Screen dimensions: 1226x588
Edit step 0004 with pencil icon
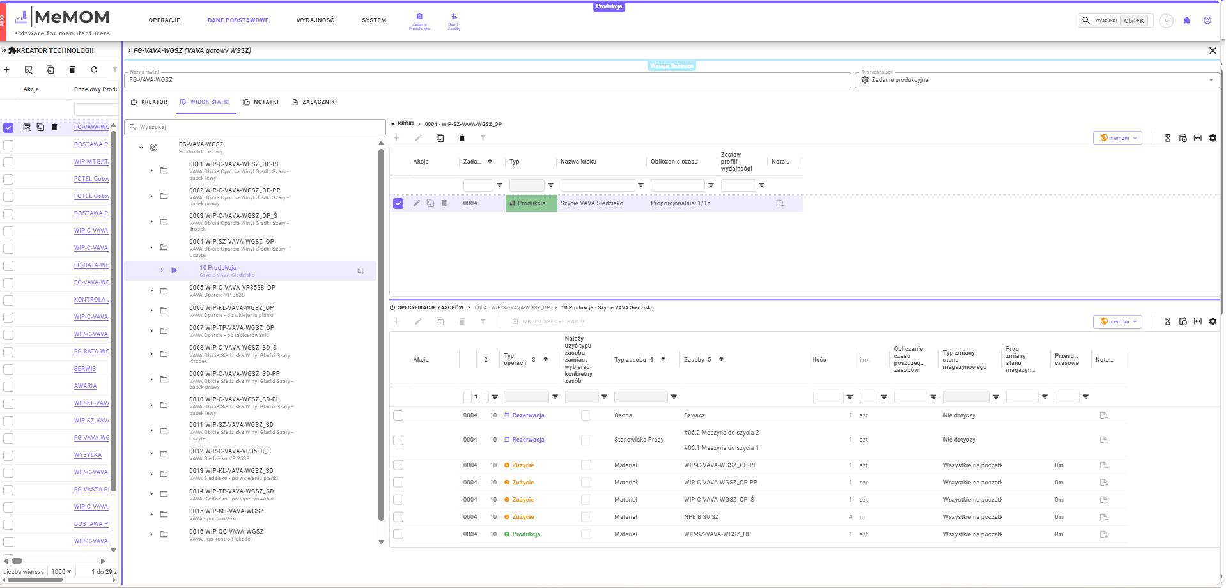click(417, 203)
